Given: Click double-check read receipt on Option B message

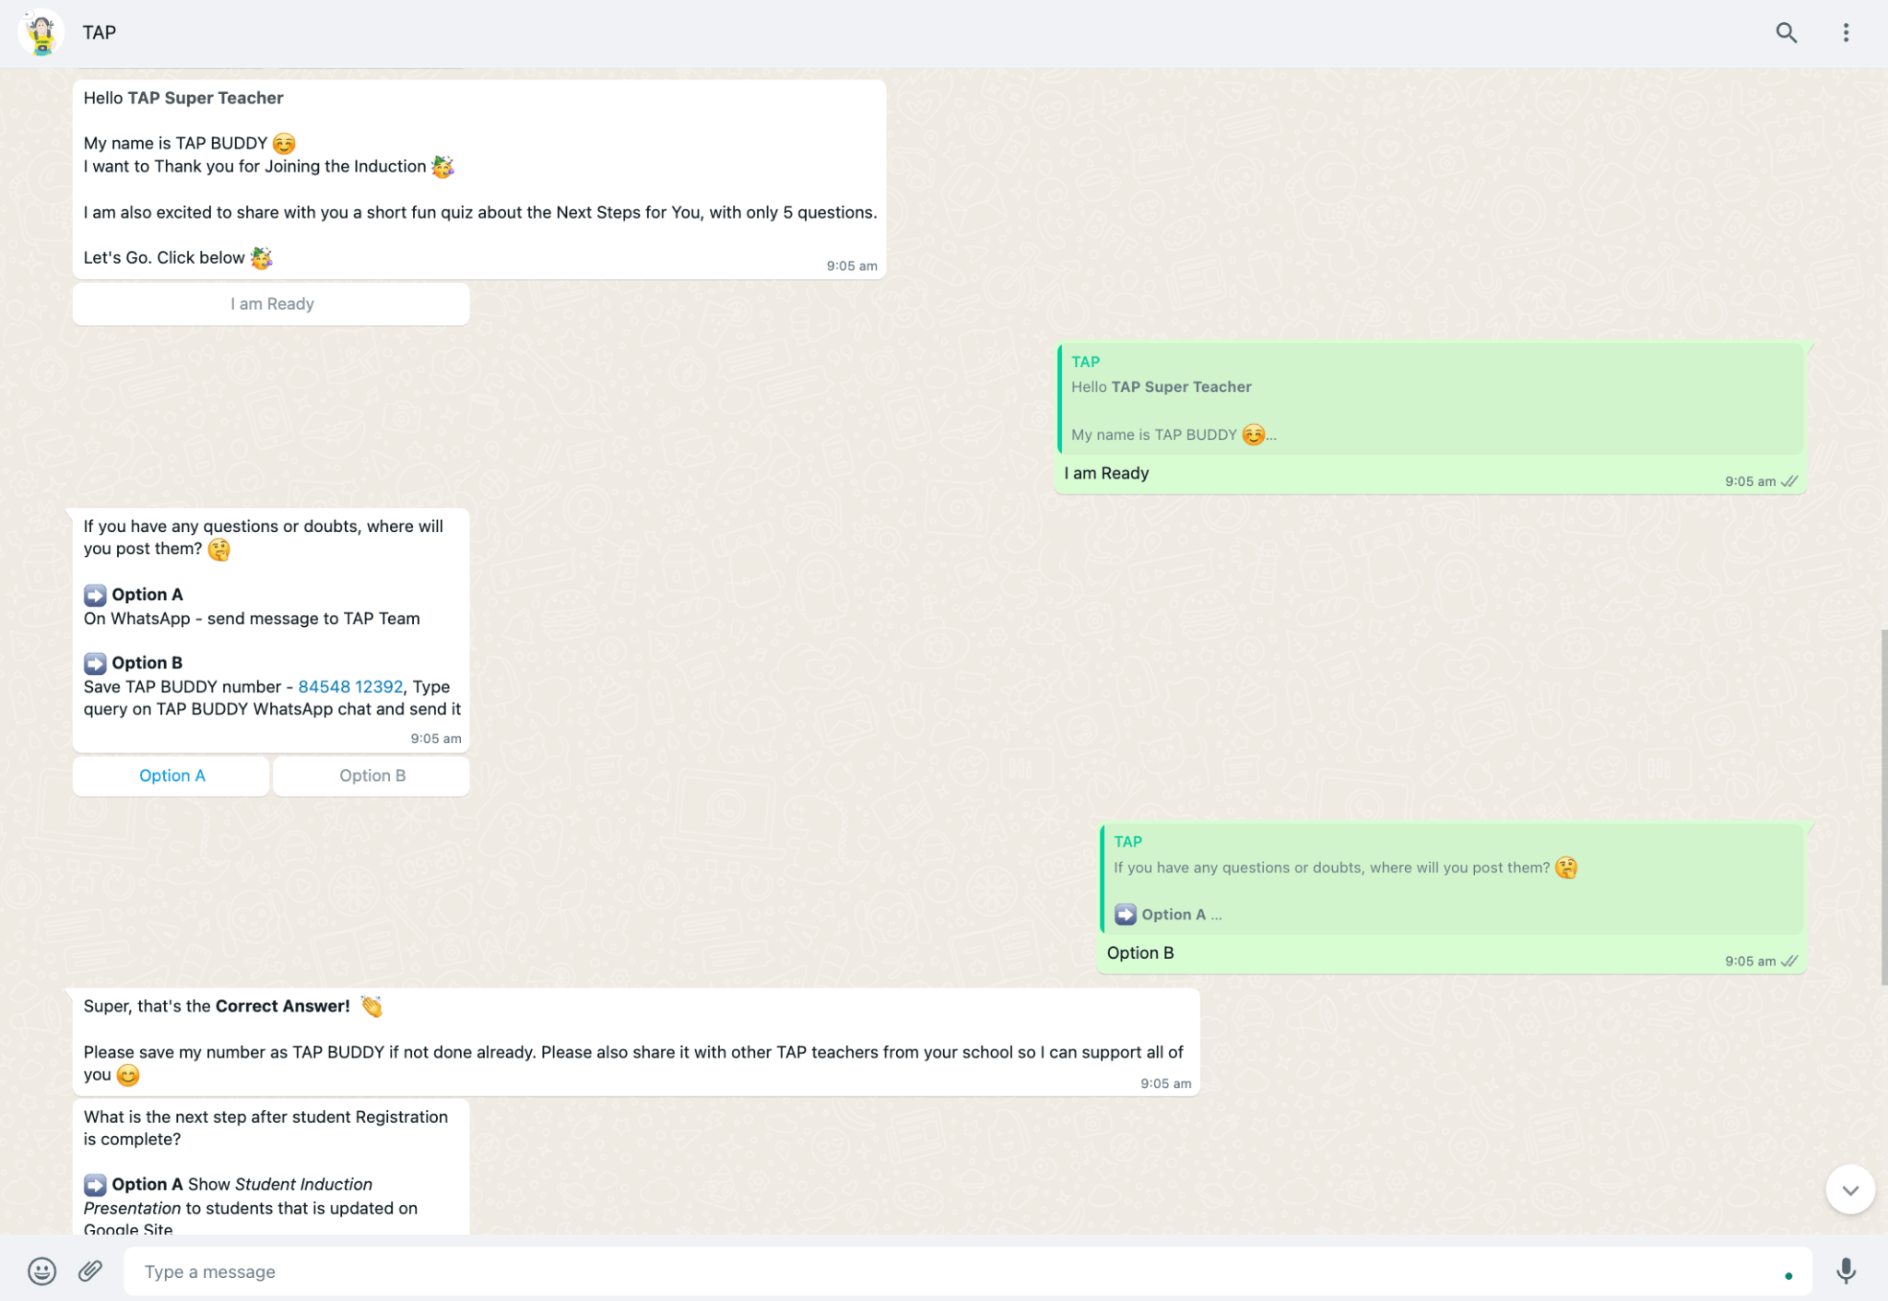Looking at the screenshot, I should (1789, 961).
